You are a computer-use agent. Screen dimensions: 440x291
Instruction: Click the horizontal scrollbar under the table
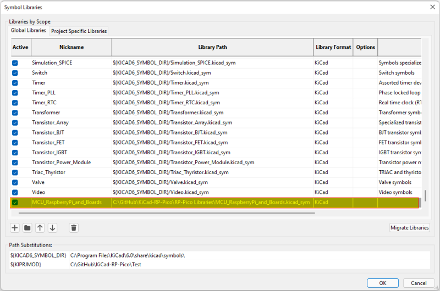165,212
